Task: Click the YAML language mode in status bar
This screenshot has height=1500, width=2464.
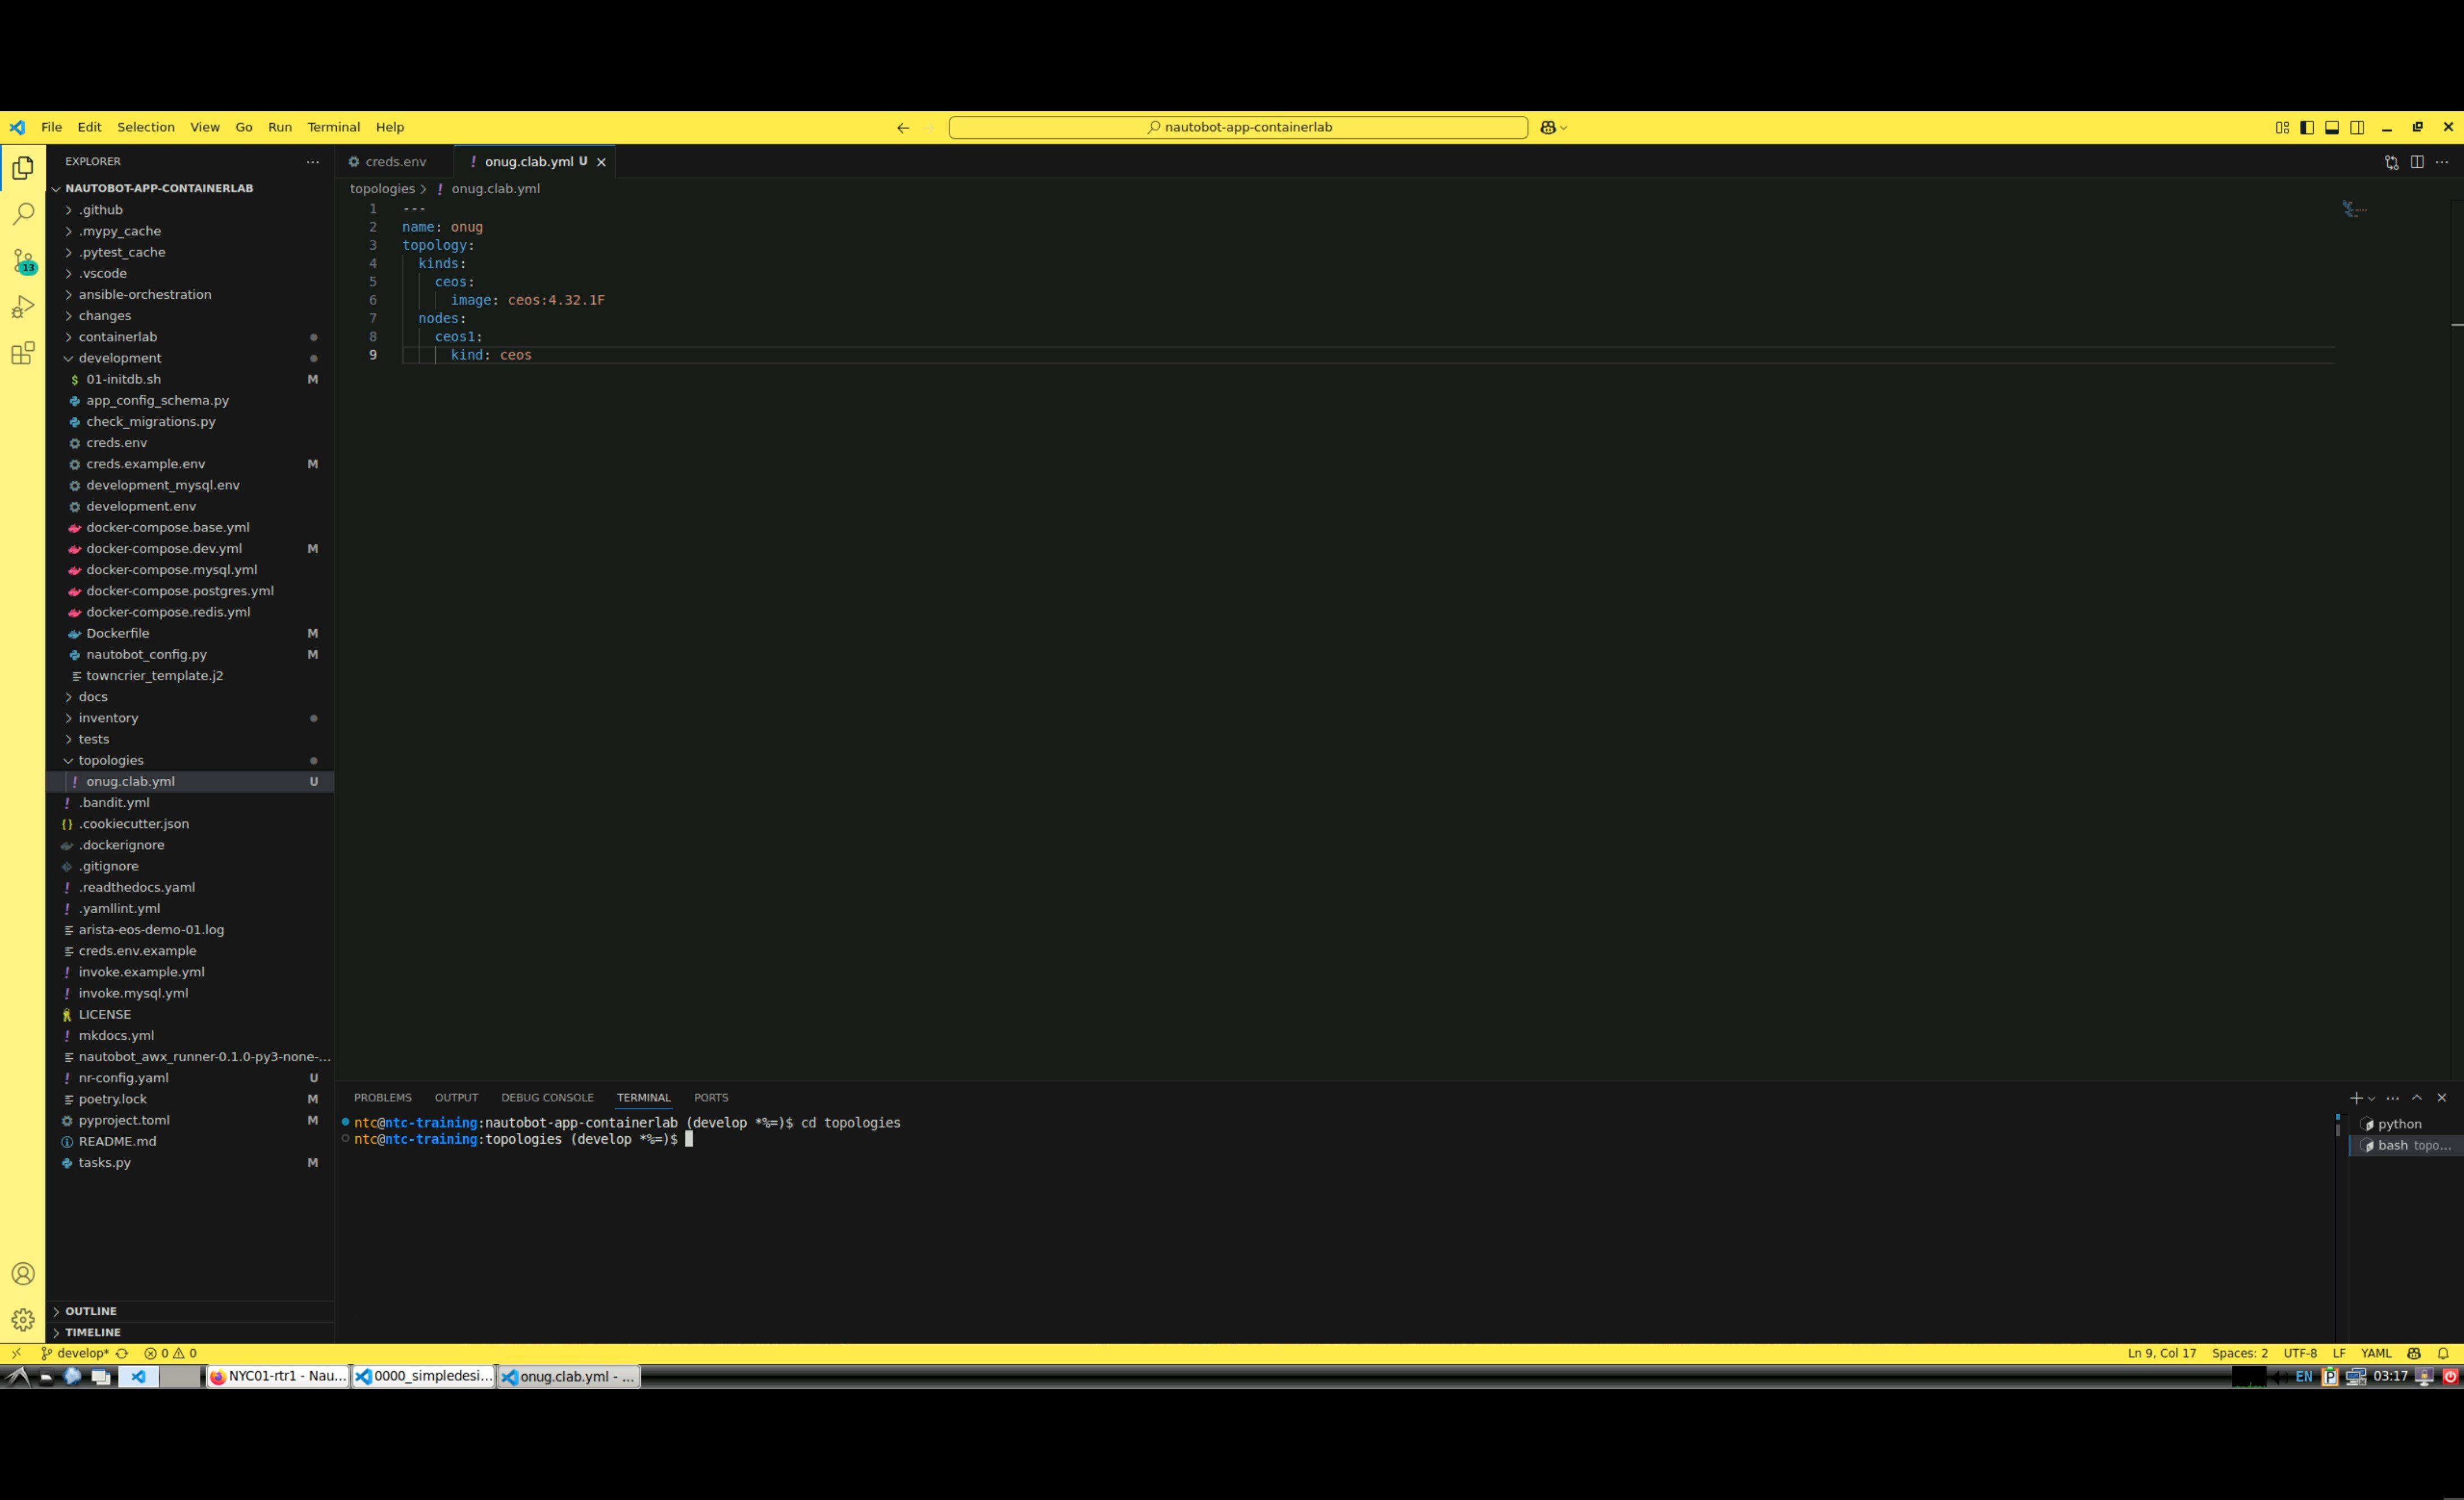Action: (2375, 1353)
